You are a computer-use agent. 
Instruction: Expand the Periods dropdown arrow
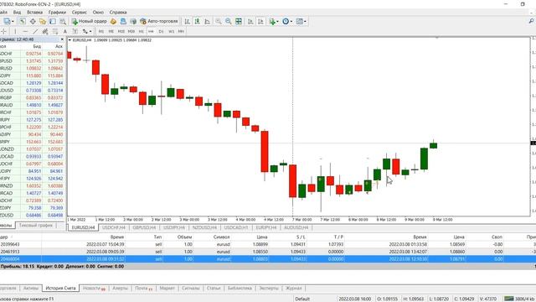click(x=291, y=21)
